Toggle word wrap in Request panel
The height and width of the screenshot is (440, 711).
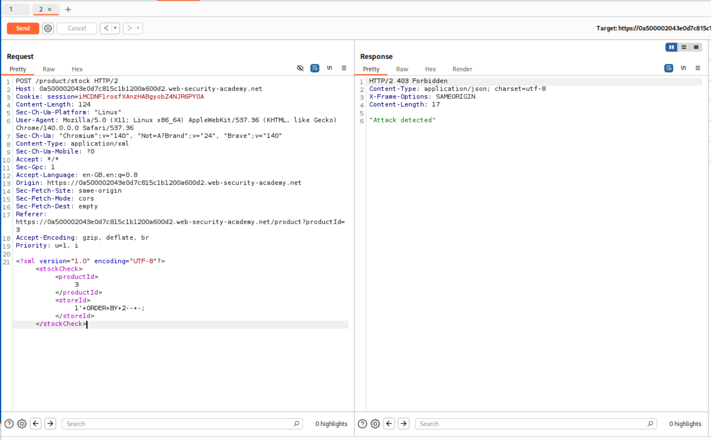[315, 68]
